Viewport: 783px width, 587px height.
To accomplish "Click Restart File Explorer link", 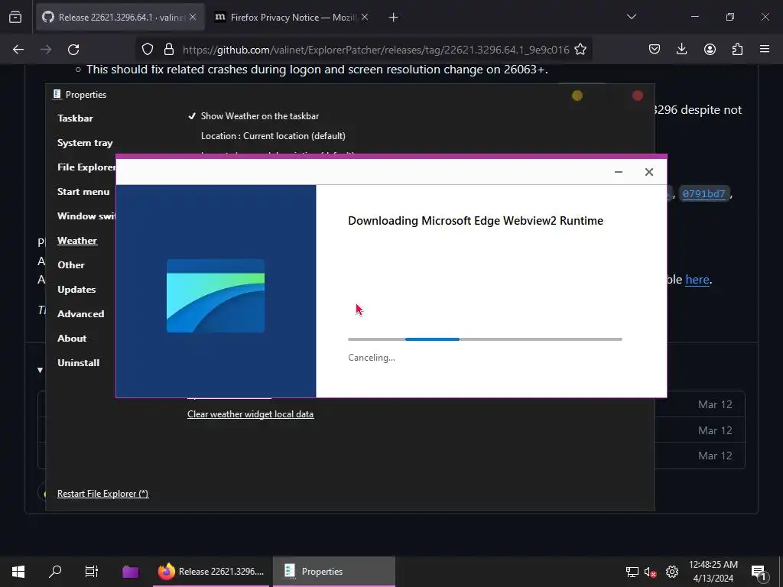I will click(103, 494).
